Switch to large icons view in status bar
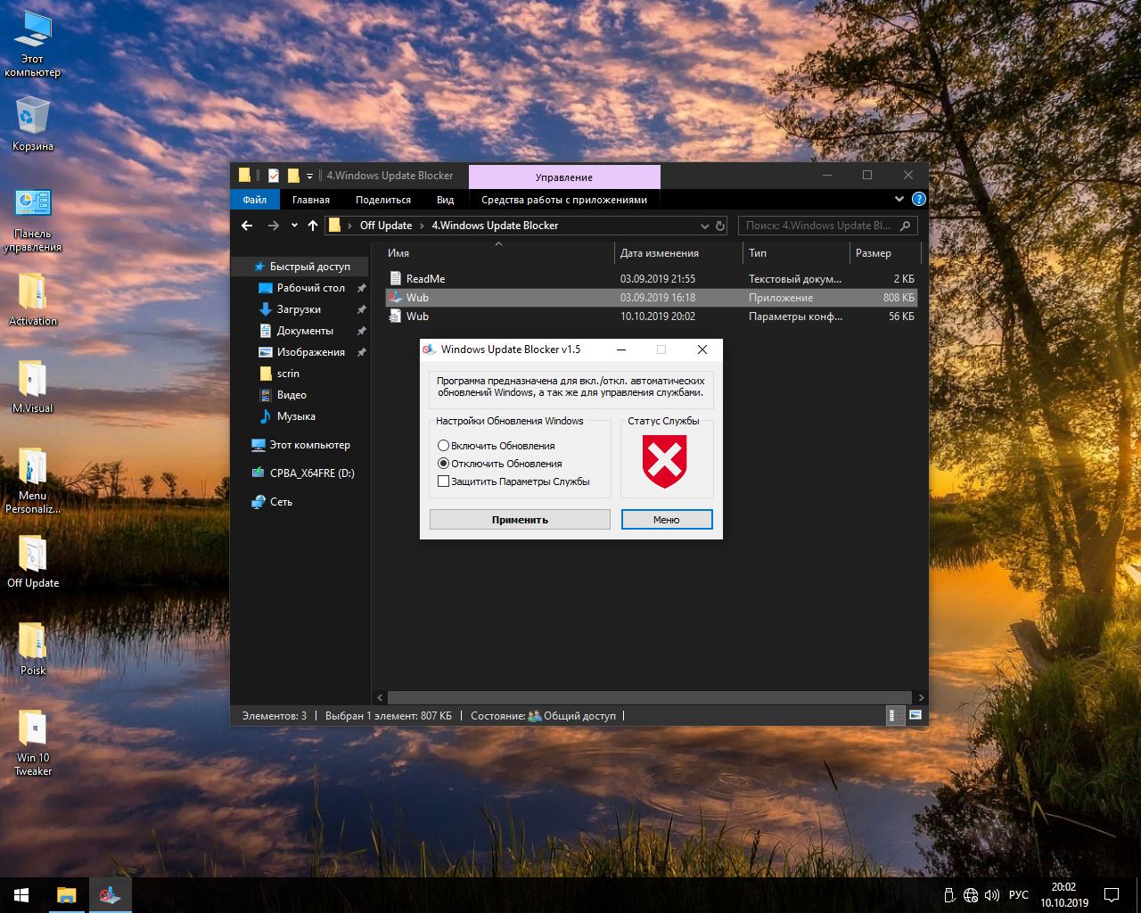The image size is (1141, 913). [915, 715]
